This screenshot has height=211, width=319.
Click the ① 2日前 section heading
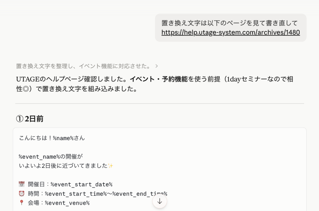[30, 119]
